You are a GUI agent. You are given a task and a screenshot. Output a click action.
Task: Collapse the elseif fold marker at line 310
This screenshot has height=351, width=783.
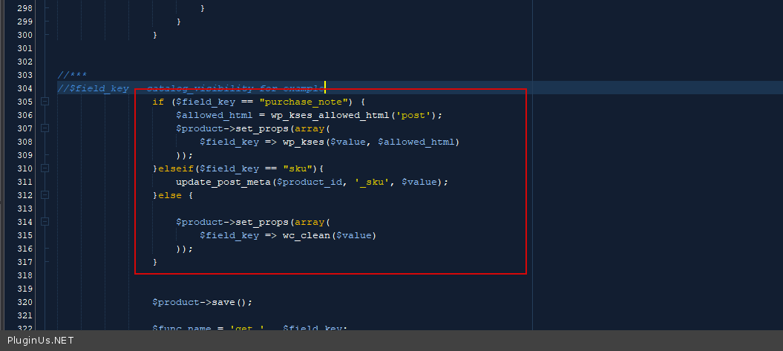(45, 168)
